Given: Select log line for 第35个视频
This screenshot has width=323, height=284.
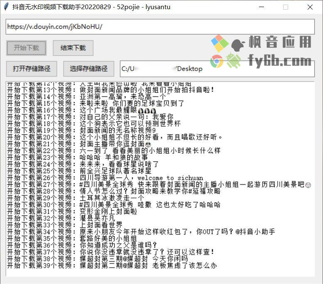Looking at the screenshot, I should (72, 238).
